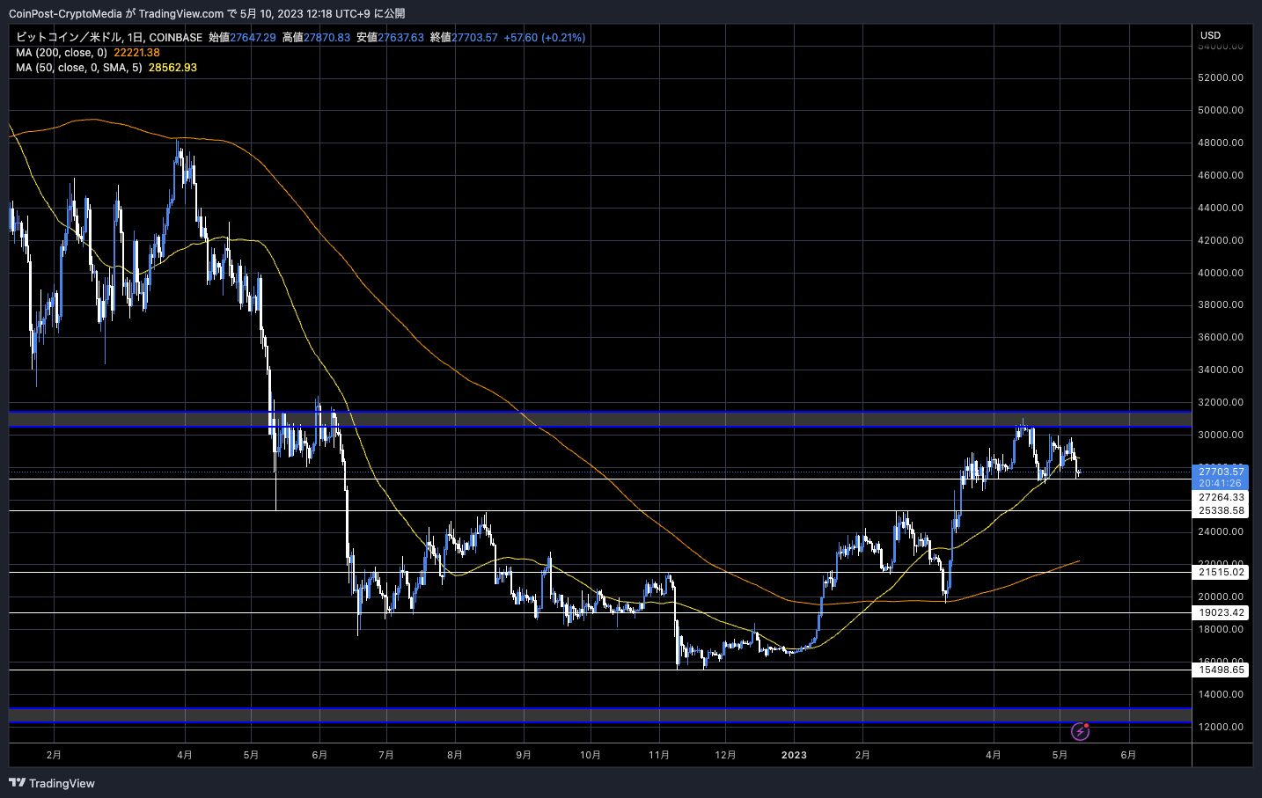Click the 2023 year label on time axis
The width and height of the screenshot is (1262, 798).
[794, 755]
